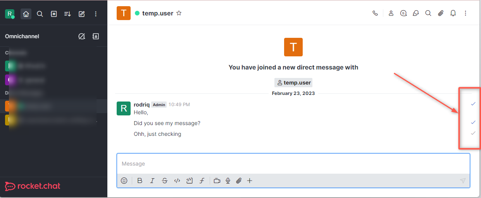Toggle Omnichannel availability status icon
Image resolution: width=481 pixels, height=198 pixels.
pyautogui.click(x=82, y=36)
